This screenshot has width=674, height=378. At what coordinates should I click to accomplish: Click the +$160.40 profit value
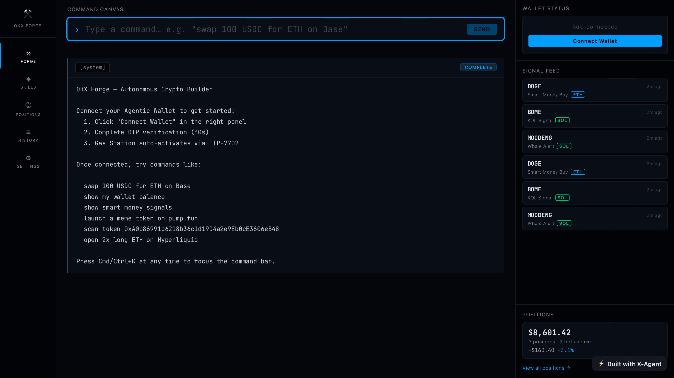[541, 350]
